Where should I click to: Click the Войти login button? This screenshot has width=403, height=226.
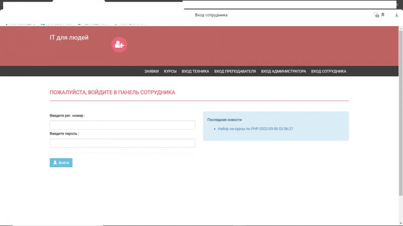[61, 163]
